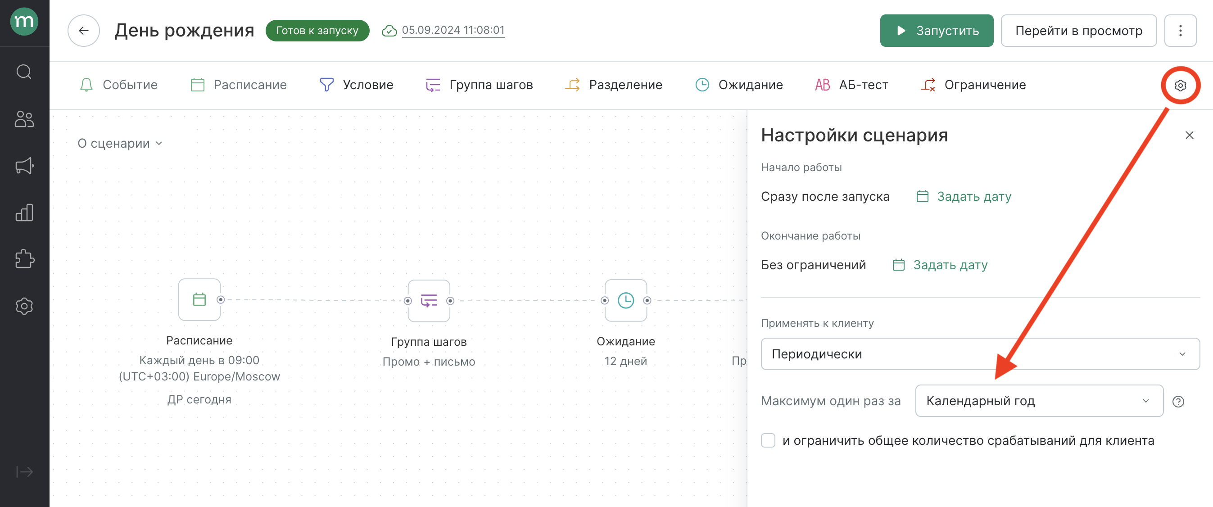Open the Периодически dropdown
1213x507 pixels.
coord(980,354)
